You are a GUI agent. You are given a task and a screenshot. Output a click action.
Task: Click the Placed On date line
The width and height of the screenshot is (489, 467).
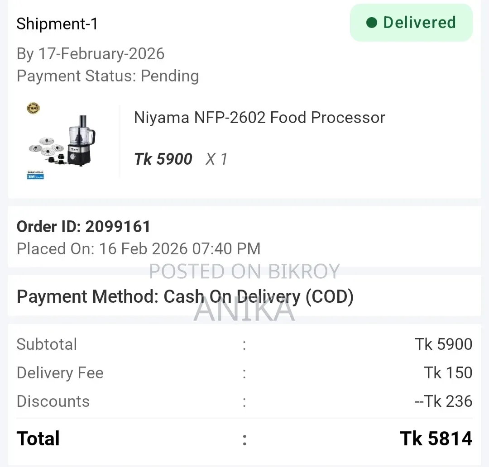pyautogui.click(x=139, y=249)
